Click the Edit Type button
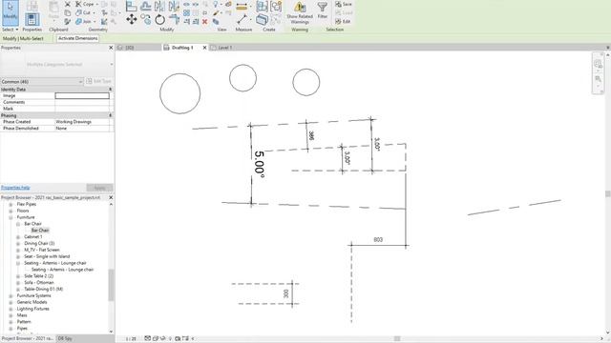The height and width of the screenshot is (343, 611). click(x=99, y=81)
